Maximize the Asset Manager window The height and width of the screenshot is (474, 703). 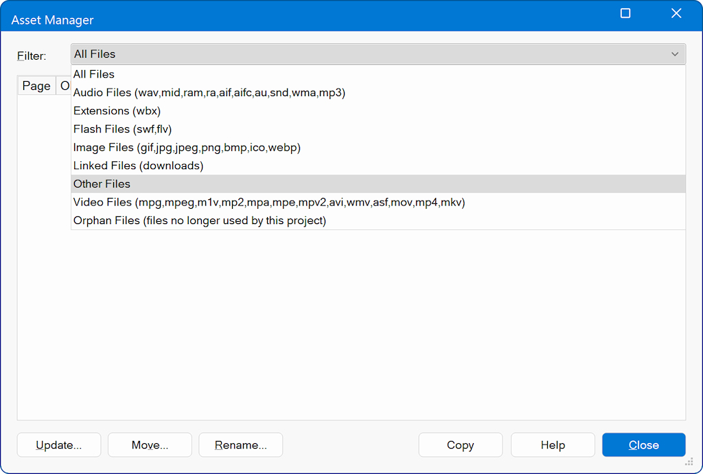[625, 14]
